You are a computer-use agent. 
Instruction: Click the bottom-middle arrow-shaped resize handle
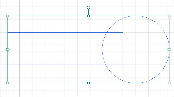coord(88,83)
